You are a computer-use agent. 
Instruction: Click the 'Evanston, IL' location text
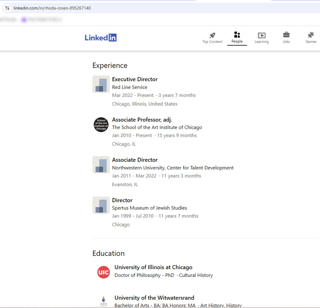(125, 184)
